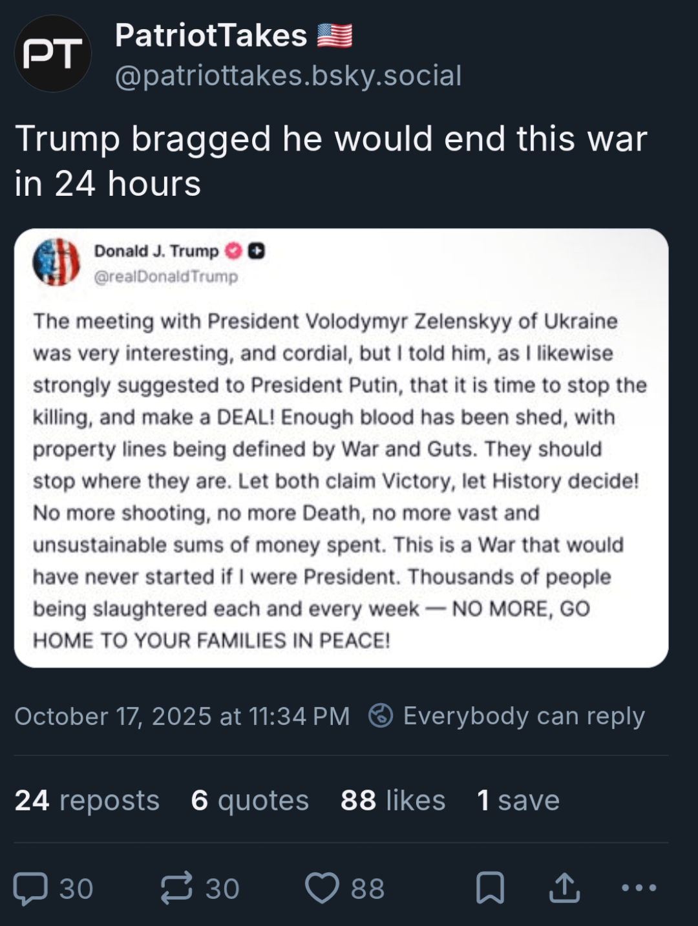698x926 pixels.
Task: Click Everybody can reply setting
Action: [523, 716]
